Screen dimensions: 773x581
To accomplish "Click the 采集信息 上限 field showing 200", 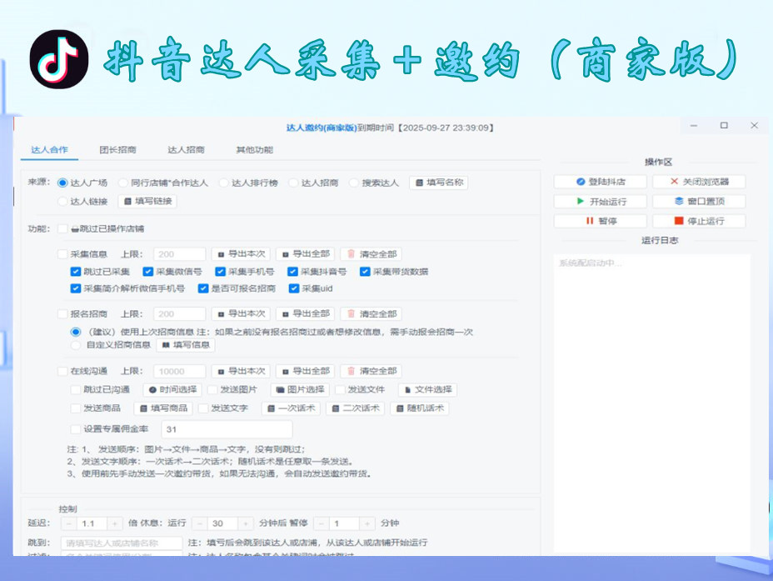I will click(179, 254).
